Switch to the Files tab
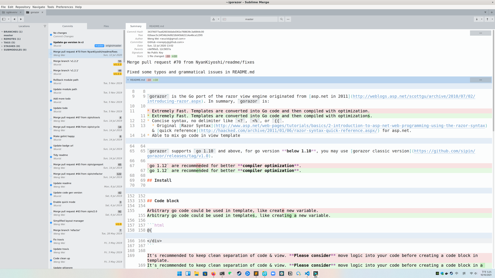 (x=106, y=26)
